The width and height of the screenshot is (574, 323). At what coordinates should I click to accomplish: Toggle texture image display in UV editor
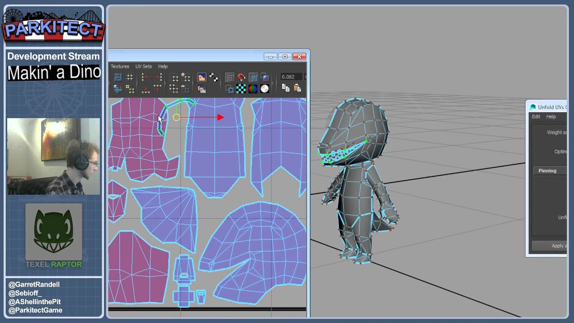coord(202,78)
